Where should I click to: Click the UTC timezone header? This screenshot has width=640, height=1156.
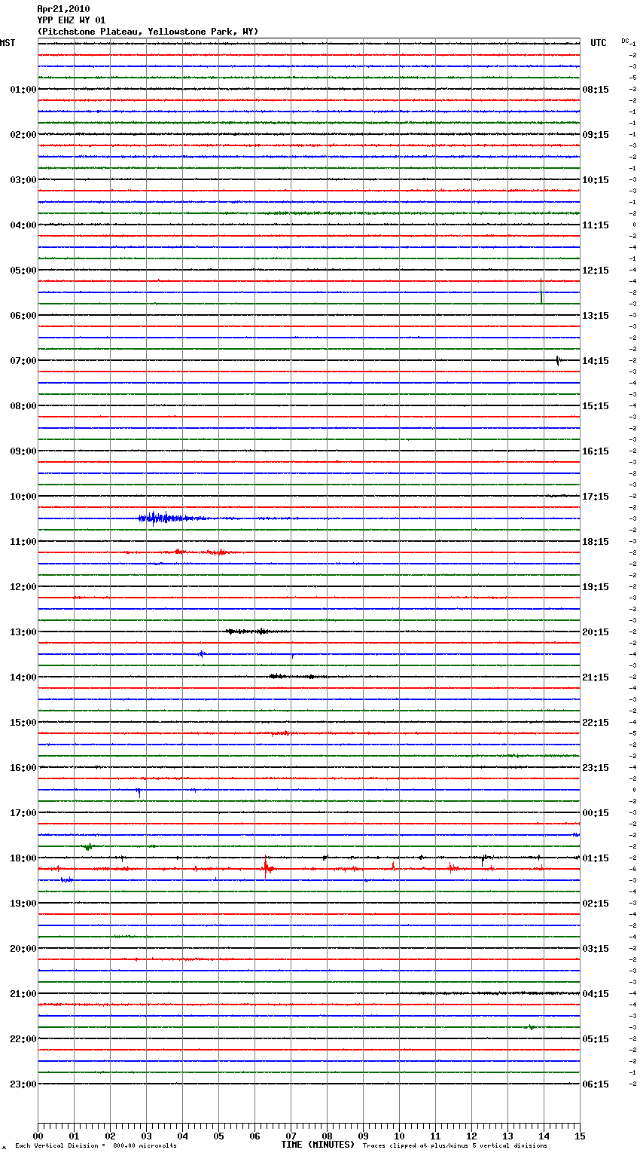tap(598, 43)
